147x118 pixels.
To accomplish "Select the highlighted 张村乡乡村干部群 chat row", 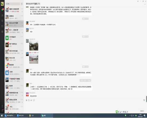I will [x=14, y=24].
